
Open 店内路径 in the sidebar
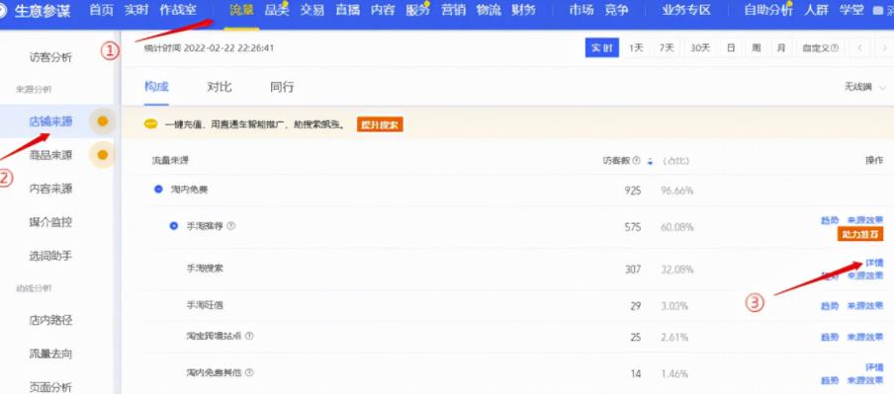50,320
